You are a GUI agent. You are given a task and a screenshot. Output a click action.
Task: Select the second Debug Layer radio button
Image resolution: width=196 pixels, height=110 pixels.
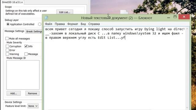[x=40, y=24]
